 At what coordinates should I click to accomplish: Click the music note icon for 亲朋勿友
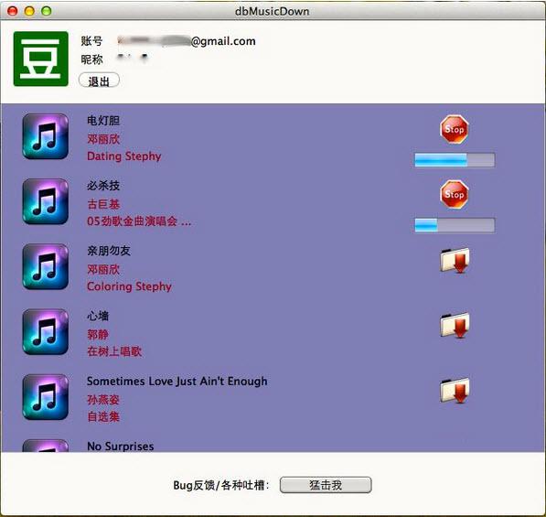[x=45, y=267]
